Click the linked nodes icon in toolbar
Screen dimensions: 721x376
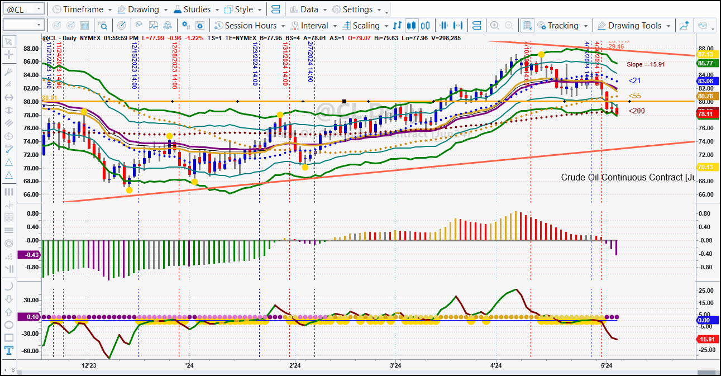pyautogui.click(x=167, y=25)
